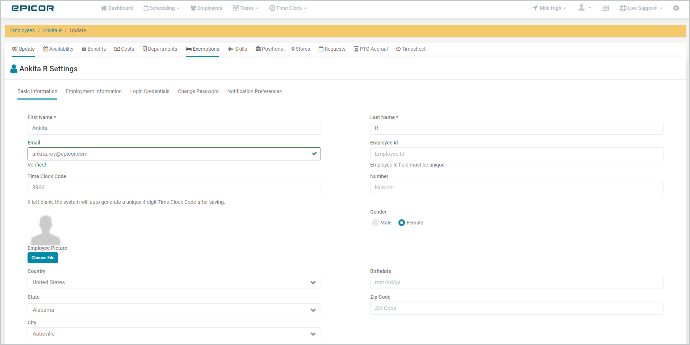Click the Departments building icon
This screenshot has height=345, width=690.
(145, 49)
